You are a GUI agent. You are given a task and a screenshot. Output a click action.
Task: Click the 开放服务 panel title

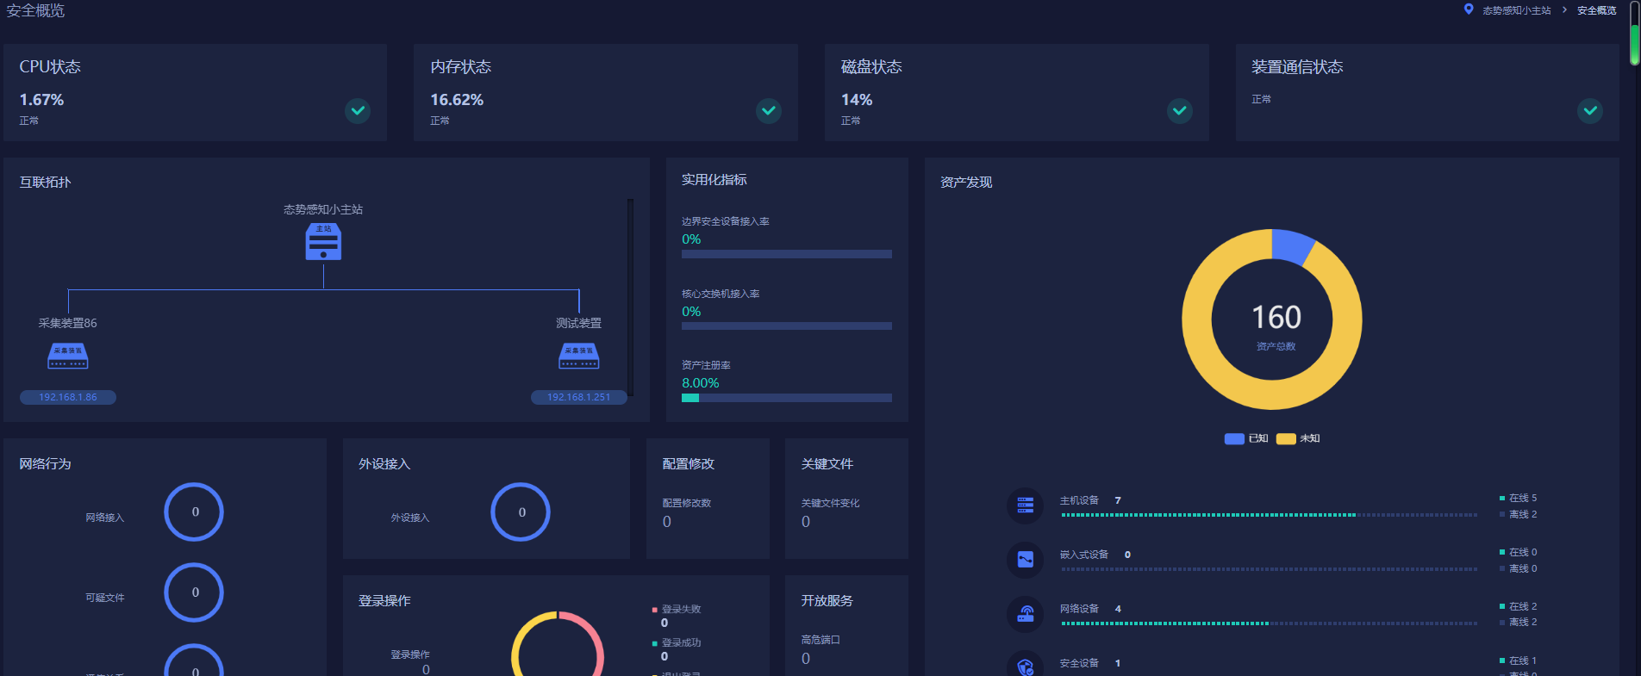[x=827, y=600]
